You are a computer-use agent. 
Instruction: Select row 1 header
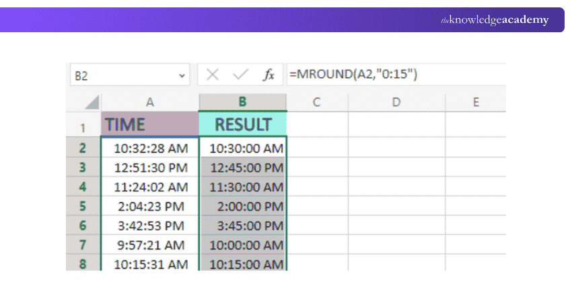click(83, 124)
